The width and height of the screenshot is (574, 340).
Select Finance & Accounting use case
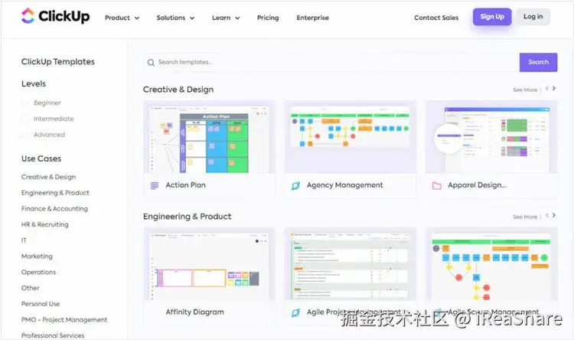pyautogui.click(x=54, y=208)
